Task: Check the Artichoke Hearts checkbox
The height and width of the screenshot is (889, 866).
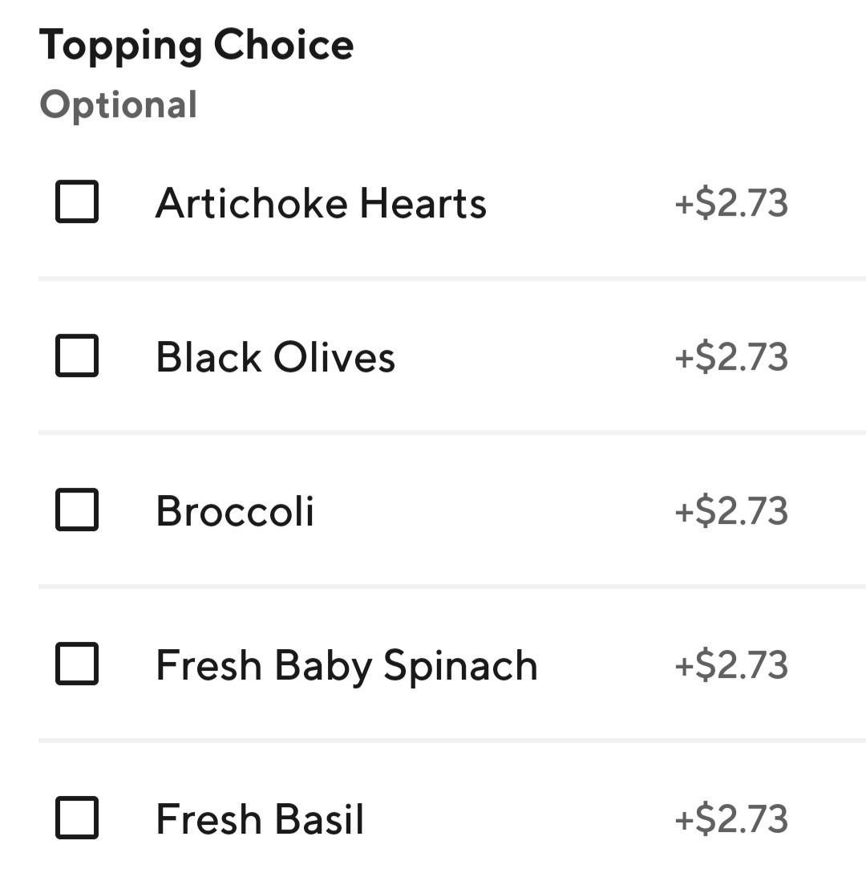Action: tap(77, 202)
